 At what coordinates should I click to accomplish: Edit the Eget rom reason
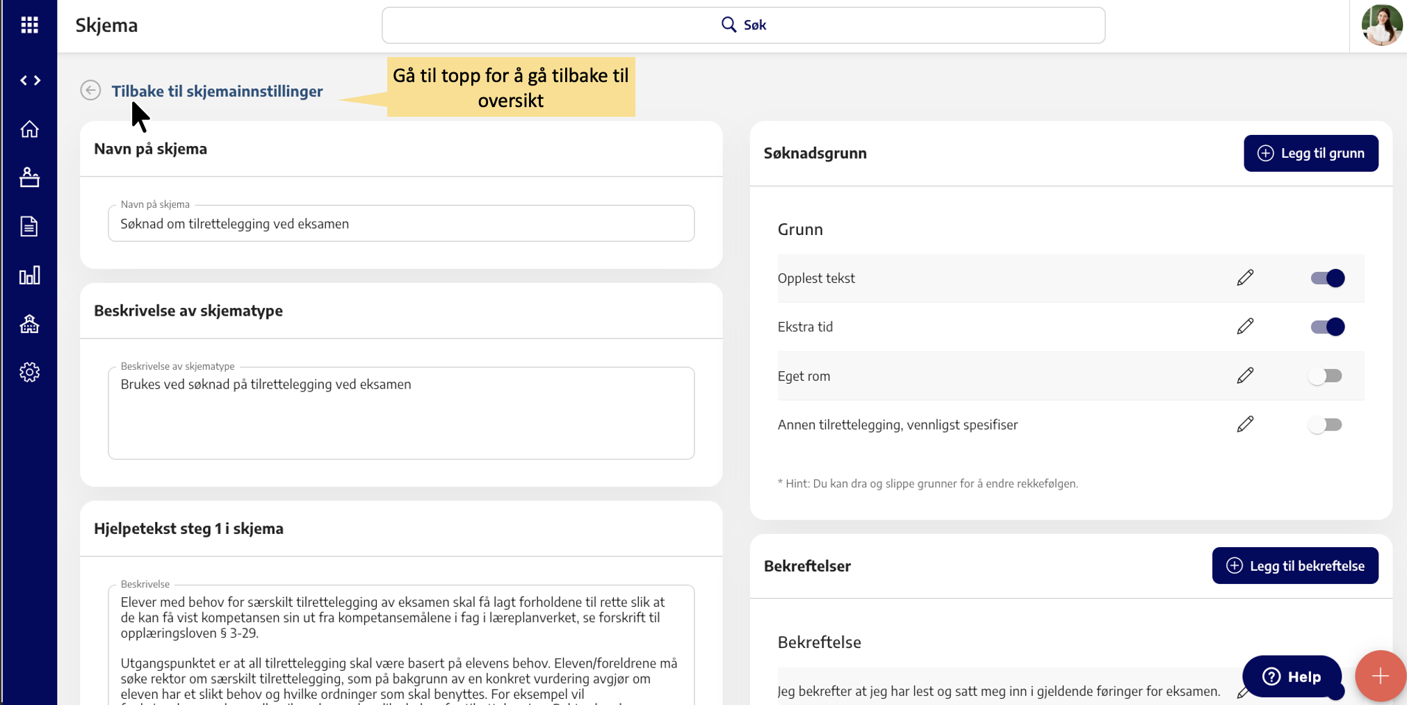[x=1245, y=376]
